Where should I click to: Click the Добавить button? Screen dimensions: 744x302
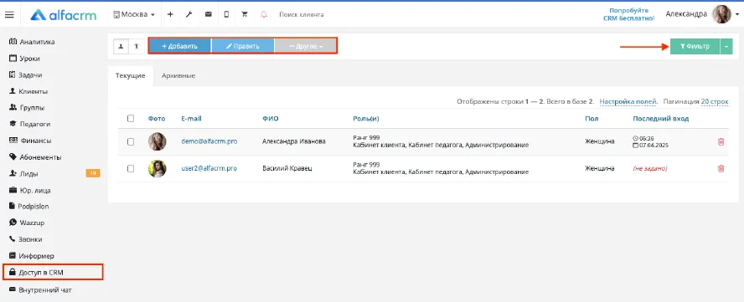[179, 47]
